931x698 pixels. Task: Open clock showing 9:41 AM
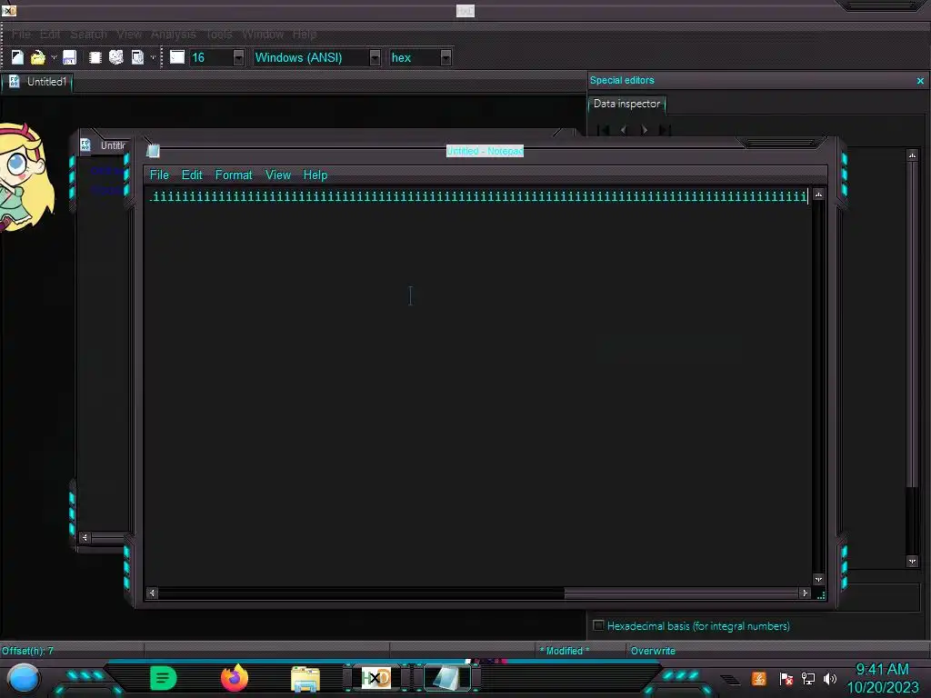[882, 678]
